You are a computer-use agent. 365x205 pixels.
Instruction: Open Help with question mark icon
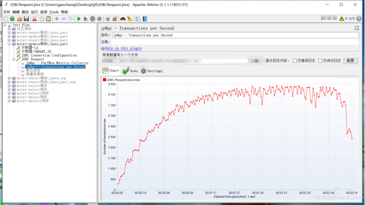[x=145, y=19]
